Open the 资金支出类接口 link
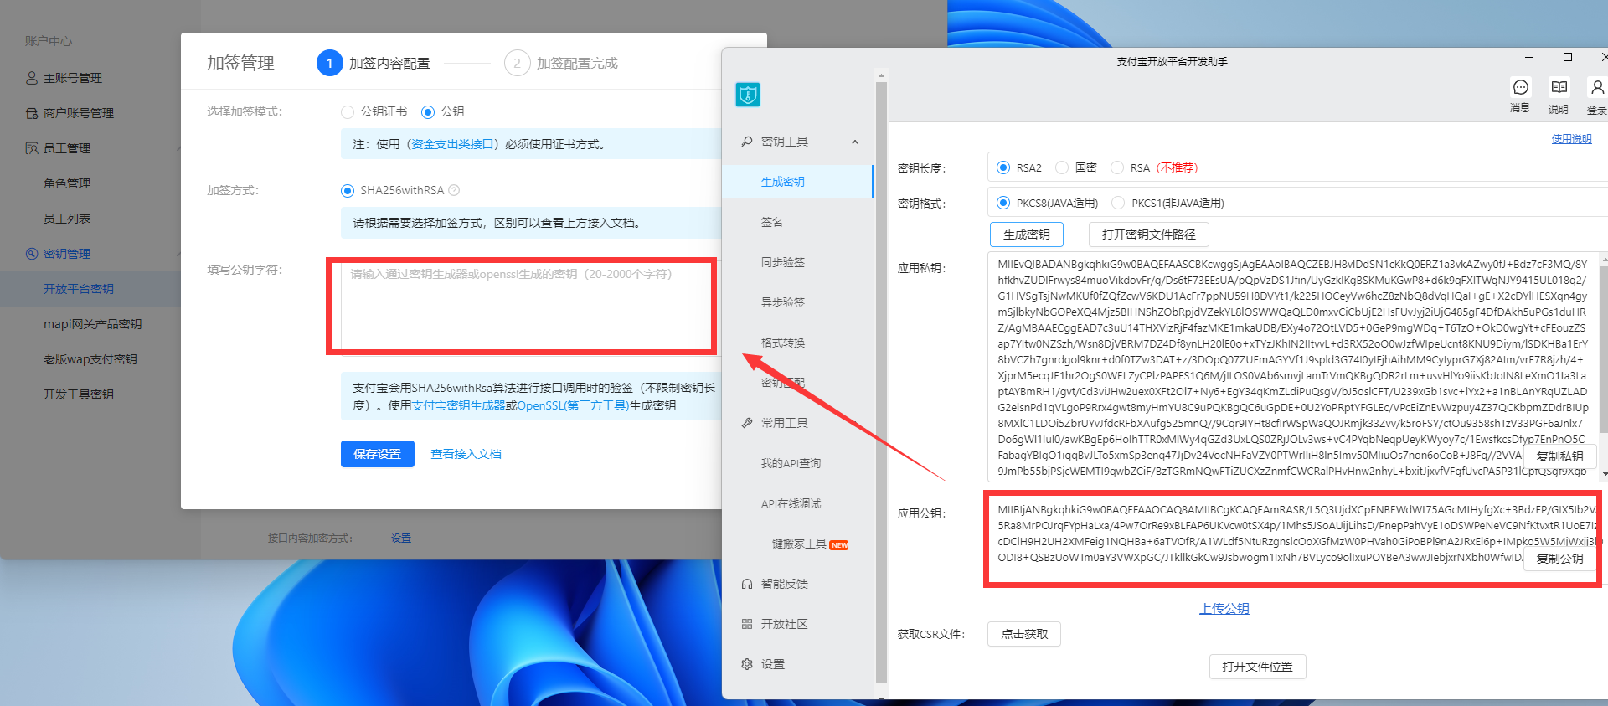This screenshot has width=1608, height=706. (x=454, y=144)
